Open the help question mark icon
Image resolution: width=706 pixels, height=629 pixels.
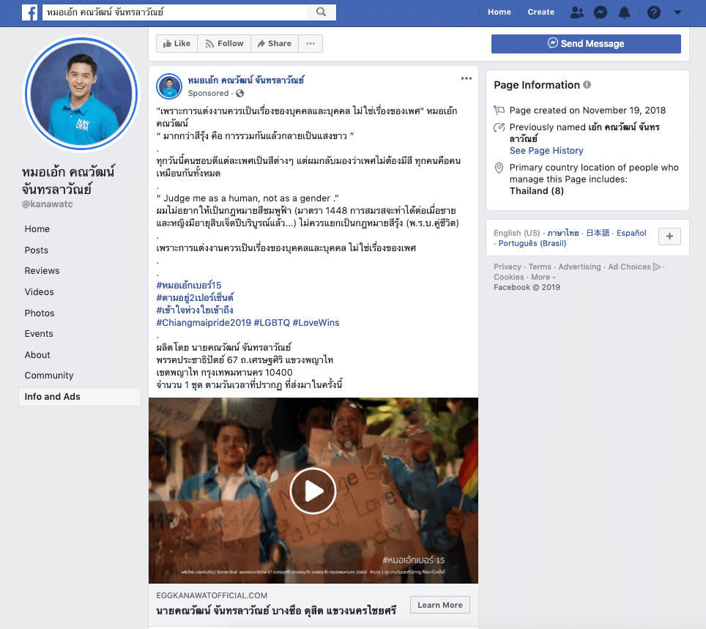coord(654,12)
